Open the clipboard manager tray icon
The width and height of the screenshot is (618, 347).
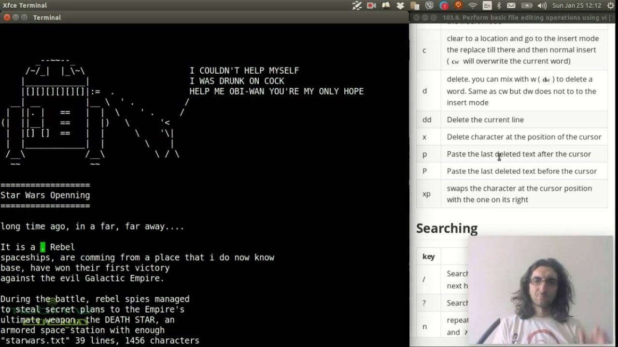(x=415, y=6)
